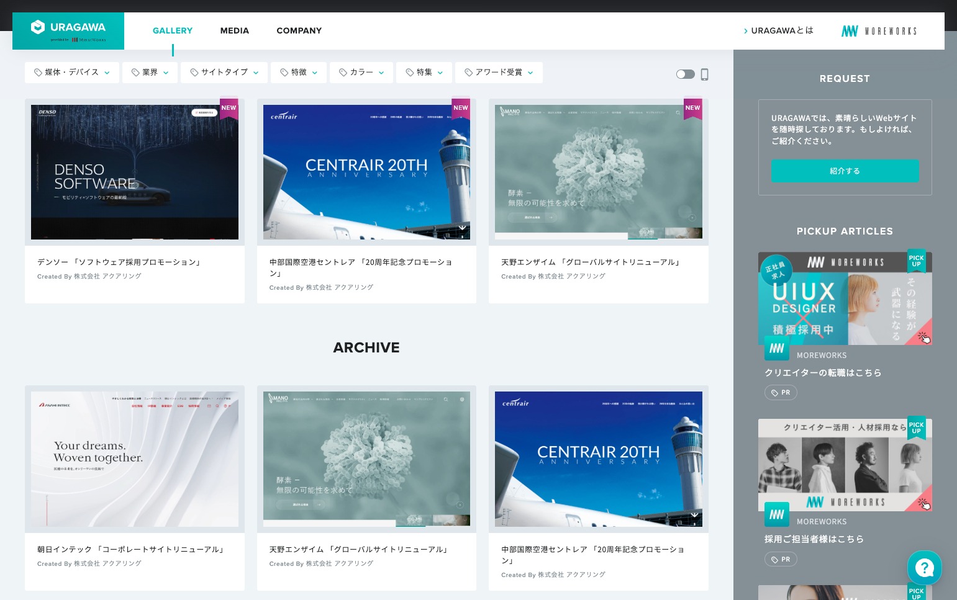Image resolution: width=957 pixels, height=600 pixels.
Task: Open the NEW Centrair 20th Anniversary thumbnail
Action: tap(366, 172)
